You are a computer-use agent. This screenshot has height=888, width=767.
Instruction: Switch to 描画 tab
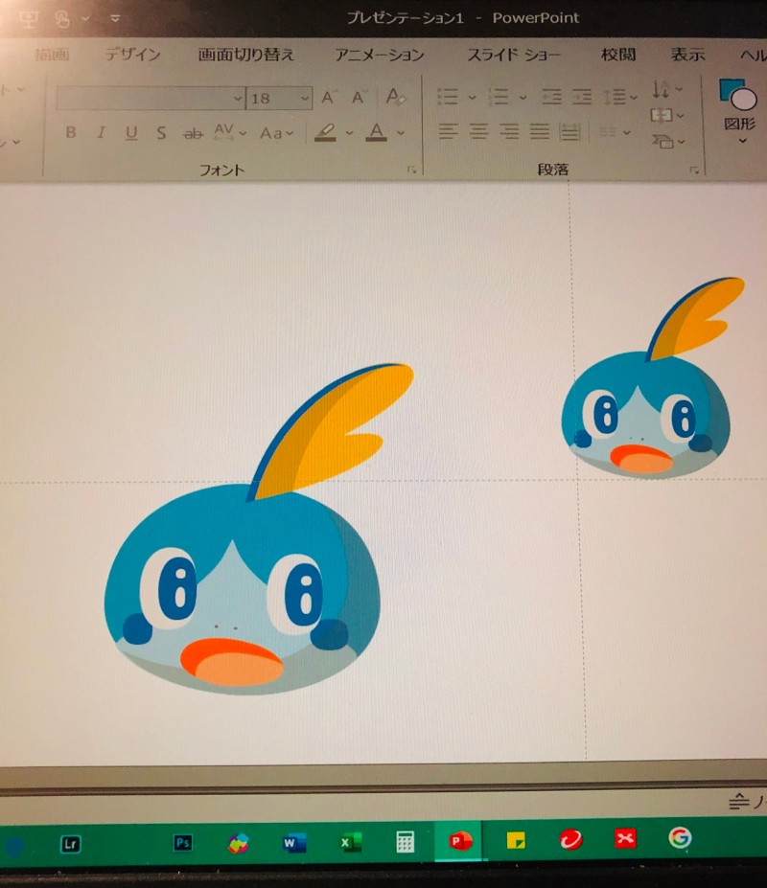coord(52,55)
